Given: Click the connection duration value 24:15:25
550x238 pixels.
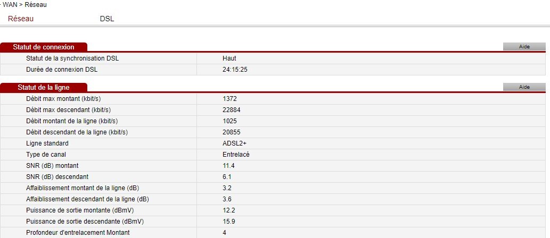Looking at the screenshot, I should pyautogui.click(x=236, y=70).
